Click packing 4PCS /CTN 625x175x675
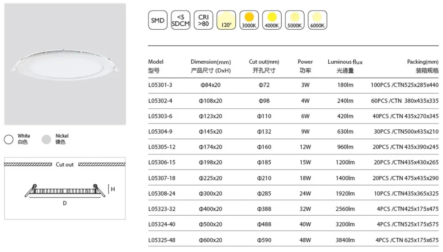The height and width of the screenshot is (252, 443). click(407, 240)
